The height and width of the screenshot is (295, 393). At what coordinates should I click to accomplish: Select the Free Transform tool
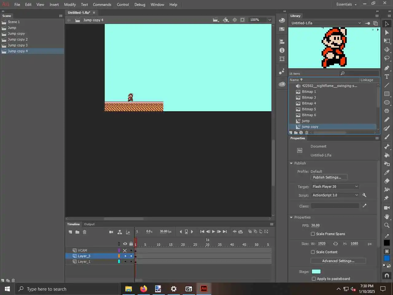[387, 41]
